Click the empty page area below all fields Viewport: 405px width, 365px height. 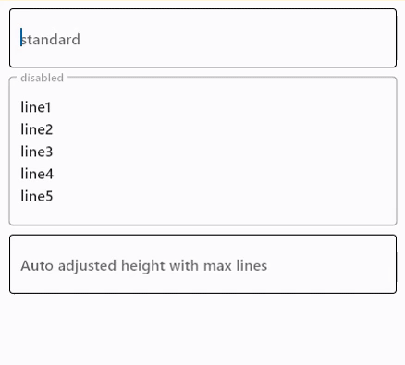point(202,330)
